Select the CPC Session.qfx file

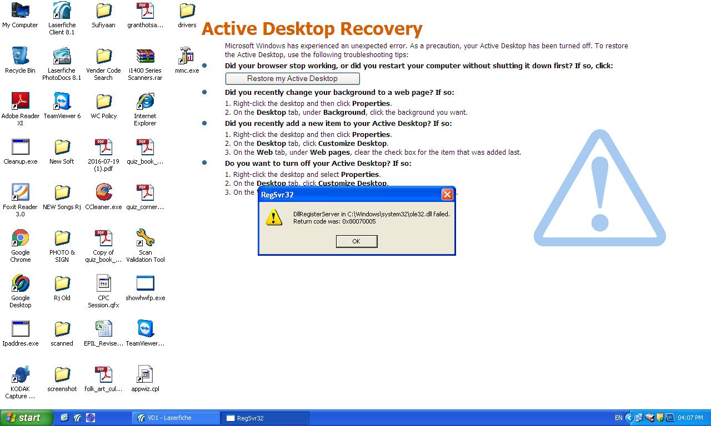click(103, 292)
